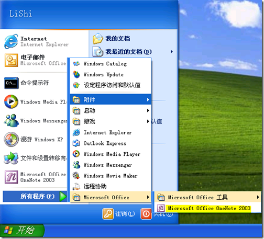264x239 pixels.
Task: Open 所有程序 all programs button
Action: (x=35, y=196)
